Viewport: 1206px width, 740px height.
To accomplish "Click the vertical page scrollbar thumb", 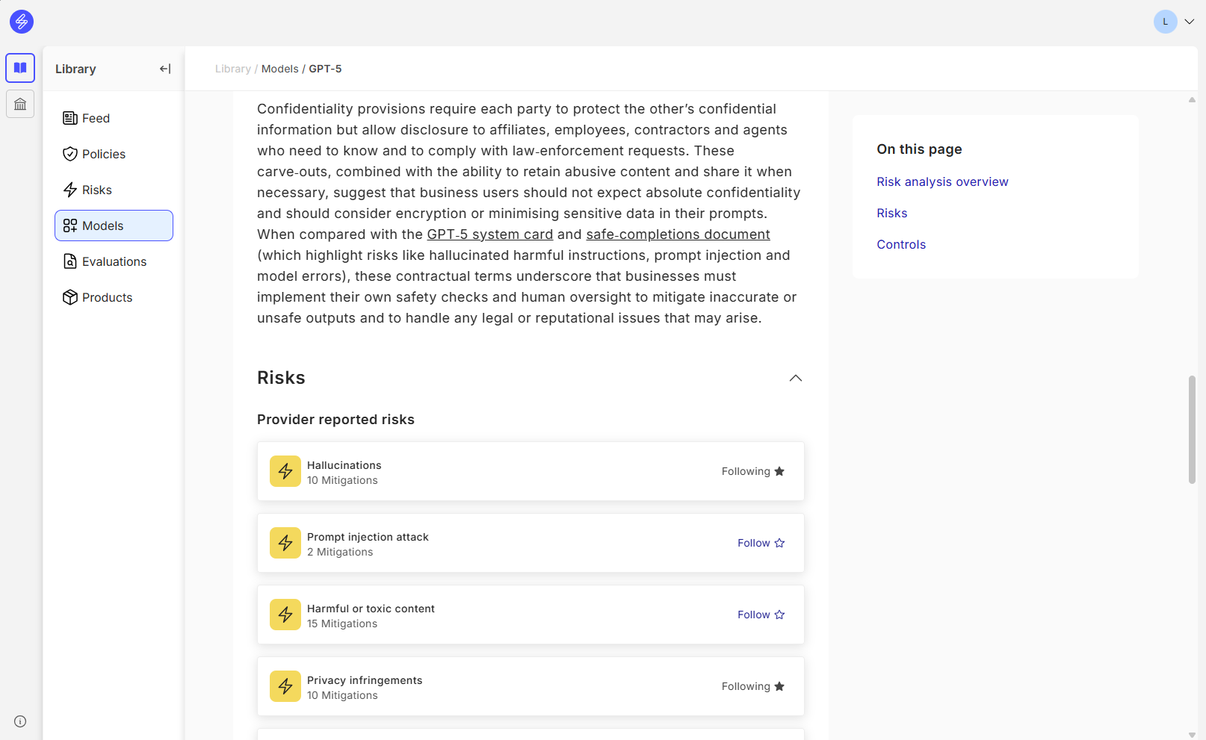I will (1192, 429).
